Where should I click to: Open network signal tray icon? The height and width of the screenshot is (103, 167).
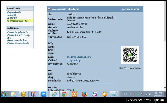146,94
